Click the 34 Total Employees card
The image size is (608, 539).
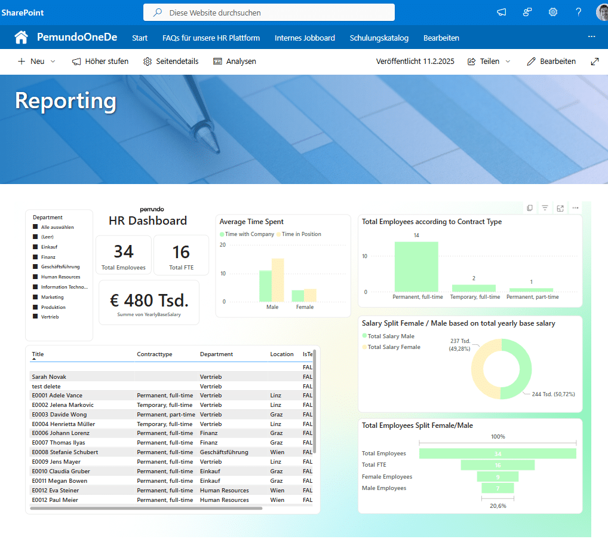(123, 255)
